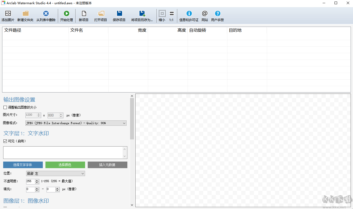
Task: Click the 插入元数据 button
Action: tap(107, 165)
